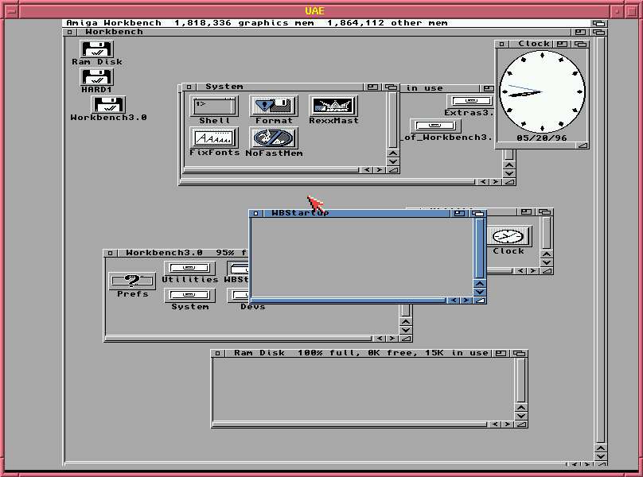This screenshot has width=643, height=477.
Task: Select the NoFastMem icon
Action: 274,138
